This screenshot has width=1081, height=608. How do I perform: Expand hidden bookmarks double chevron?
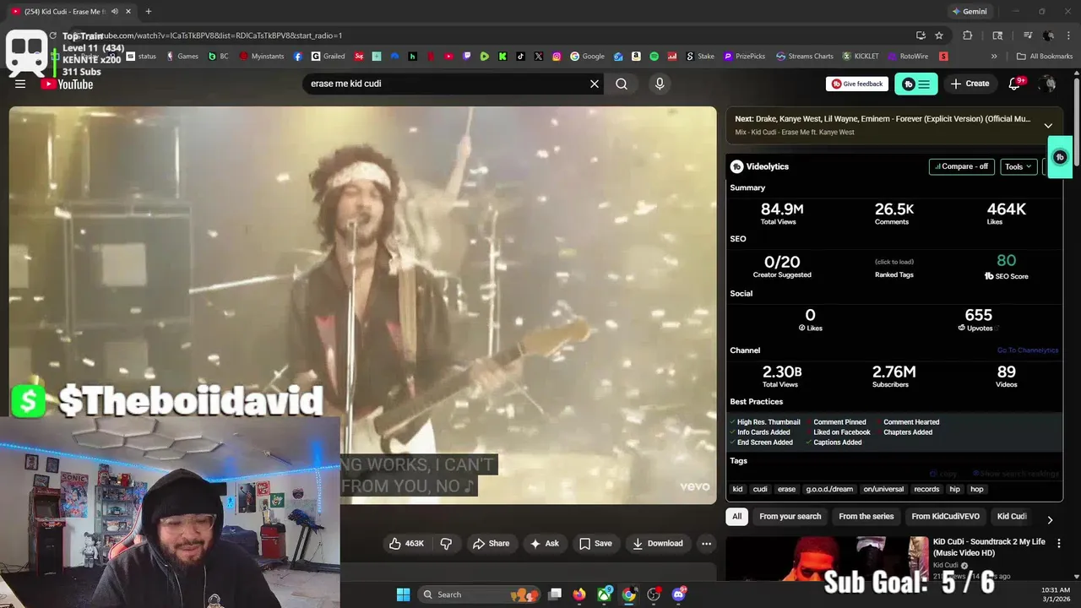[x=994, y=57]
